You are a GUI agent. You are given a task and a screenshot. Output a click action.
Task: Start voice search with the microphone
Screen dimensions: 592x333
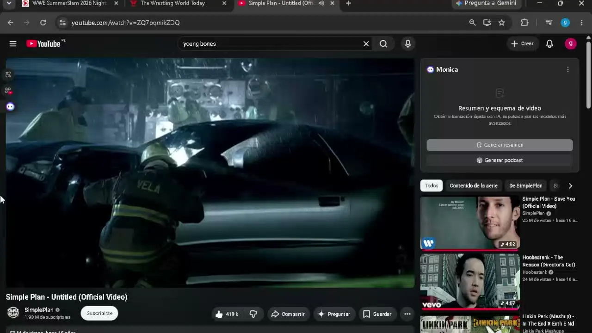tap(407, 43)
